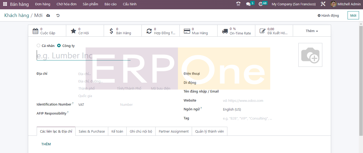Click the cloud save record icon

[48, 16]
